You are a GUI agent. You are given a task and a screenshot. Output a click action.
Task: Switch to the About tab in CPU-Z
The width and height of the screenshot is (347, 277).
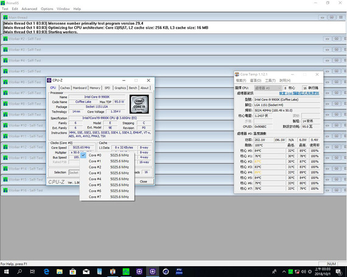[144, 88]
